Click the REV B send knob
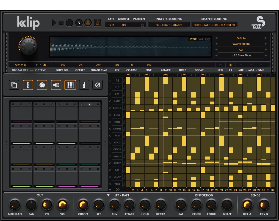Viewport: 279px width, 221px height. click(x=264, y=205)
